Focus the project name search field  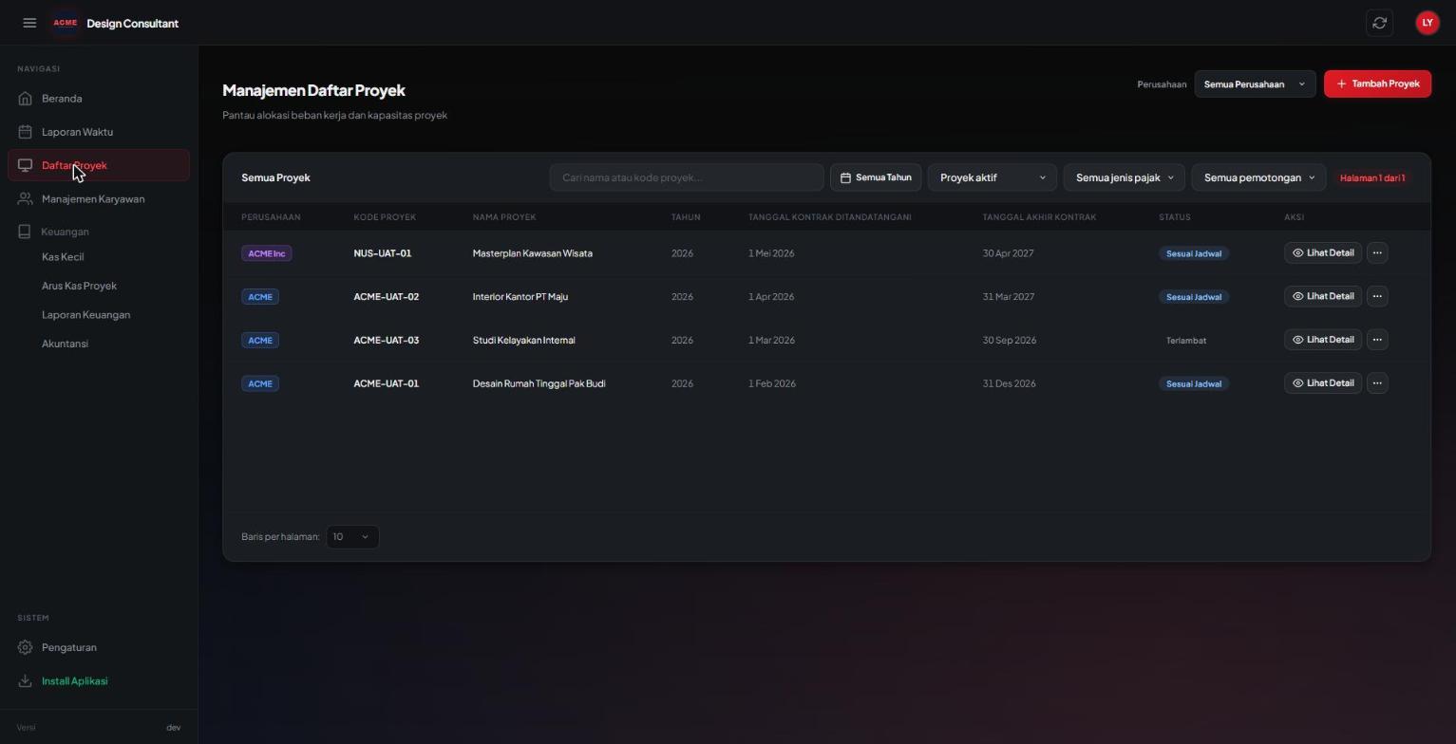point(687,177)
